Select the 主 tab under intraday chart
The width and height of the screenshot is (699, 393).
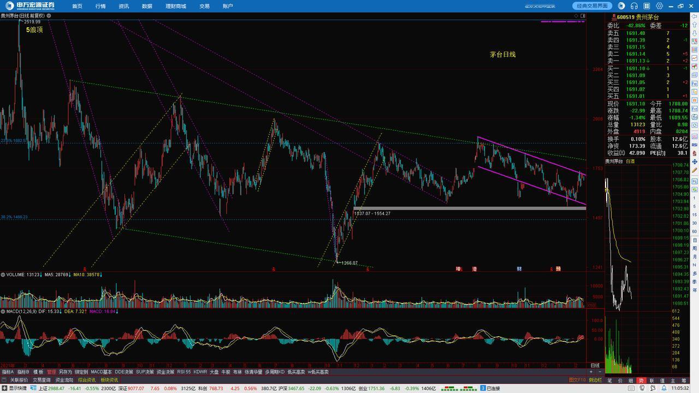(673, 380)
